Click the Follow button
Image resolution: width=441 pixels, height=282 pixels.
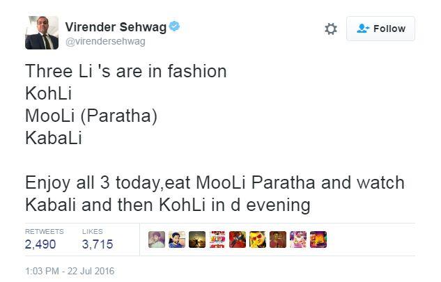pyautogui.click(x=380, y=29)
